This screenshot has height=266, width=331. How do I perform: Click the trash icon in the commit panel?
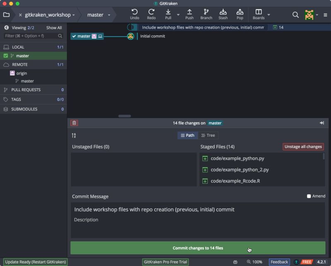[75, 123]
